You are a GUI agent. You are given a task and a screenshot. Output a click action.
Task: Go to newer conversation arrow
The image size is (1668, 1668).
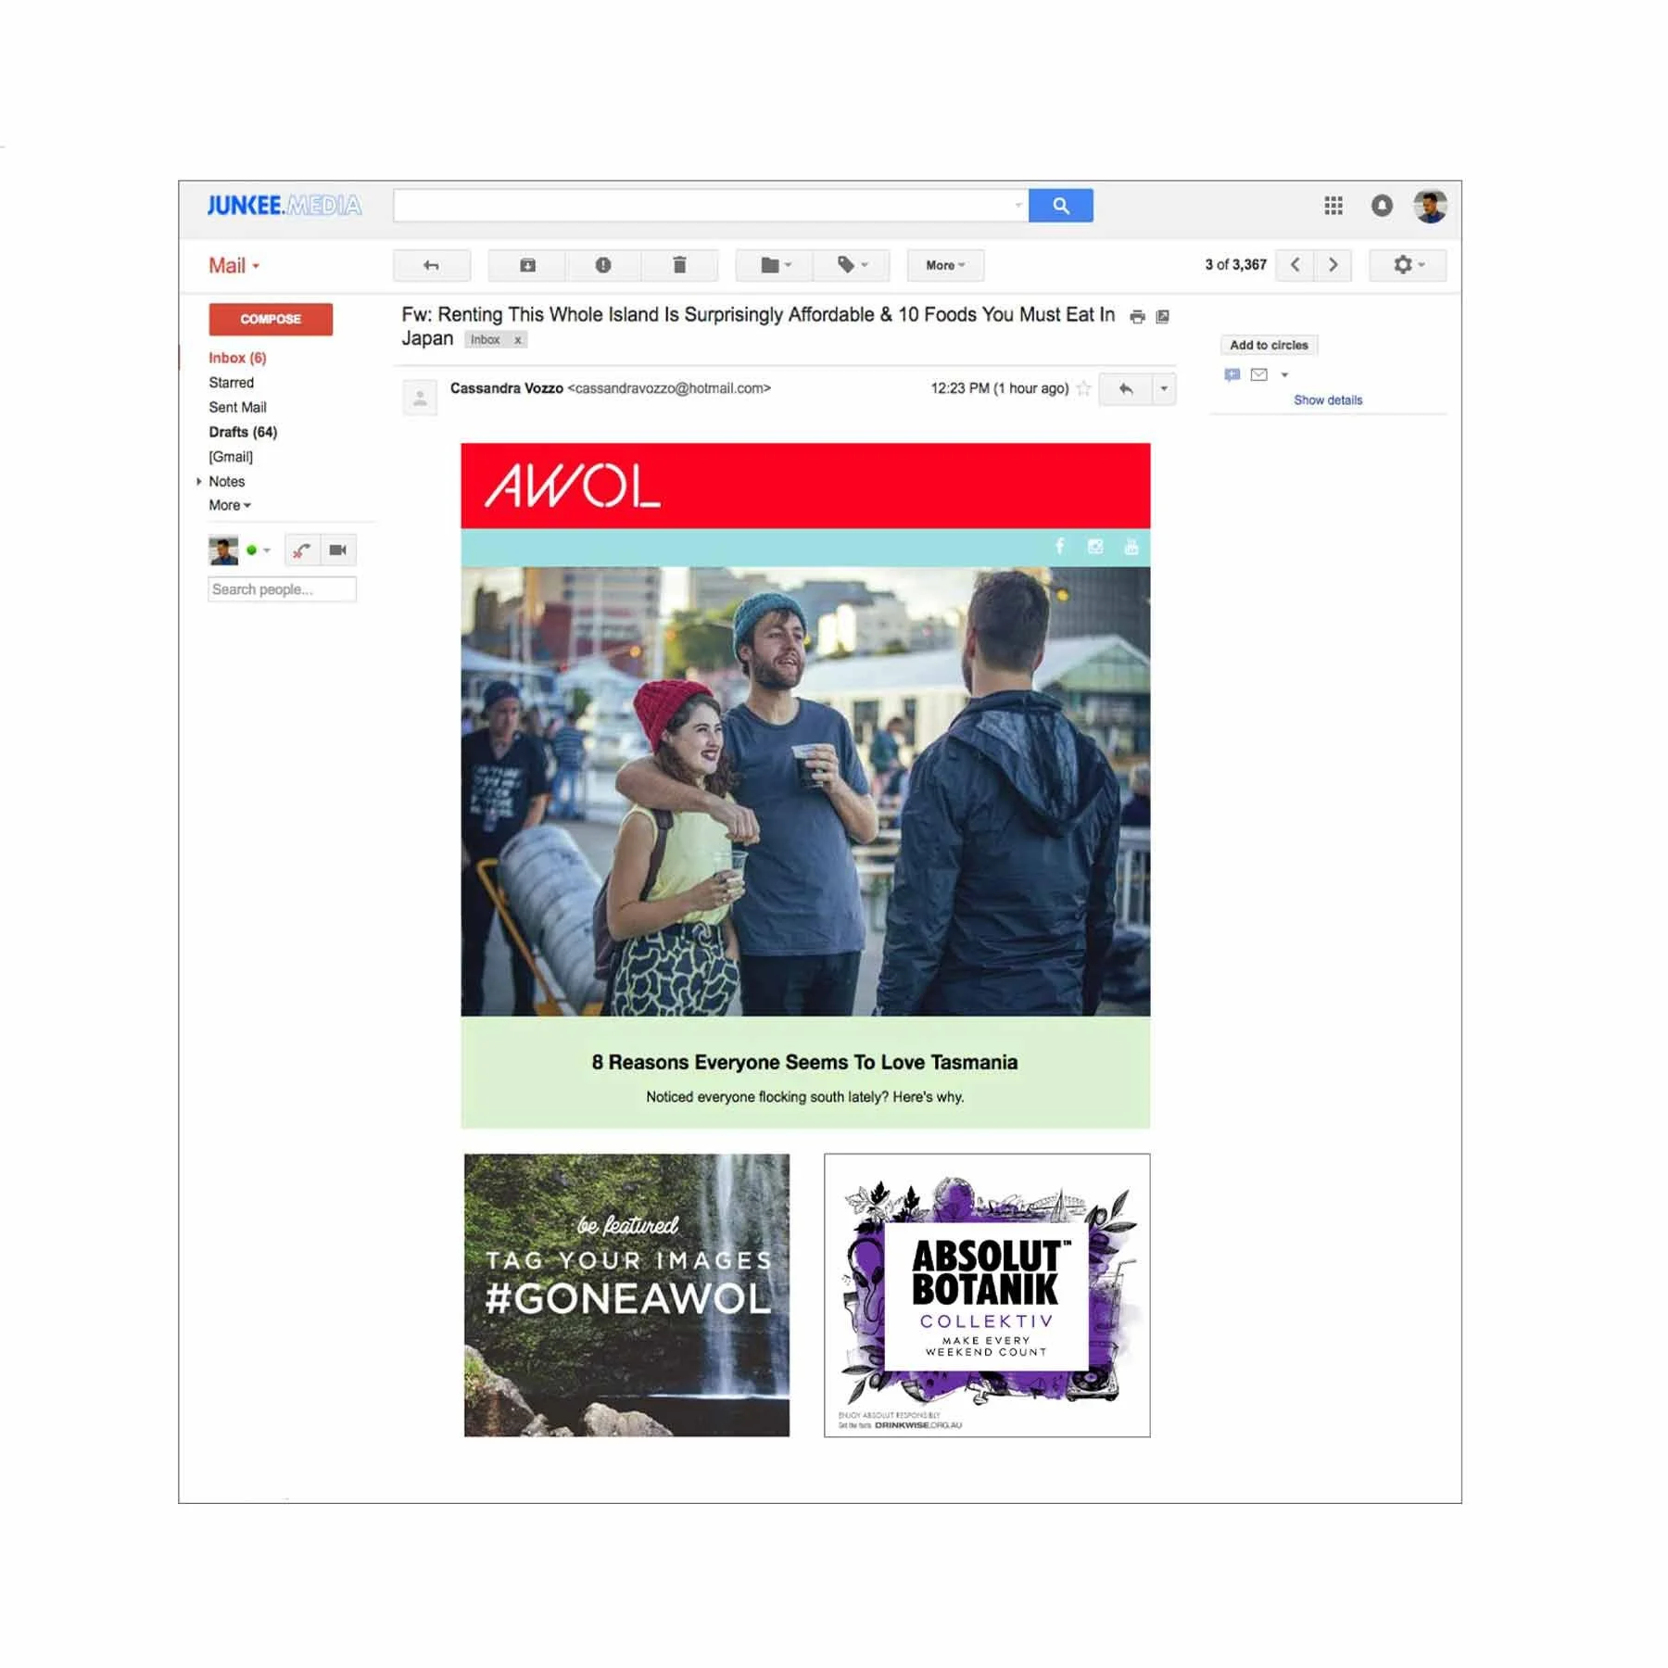pyautogui.click(x=1295, y=265)
